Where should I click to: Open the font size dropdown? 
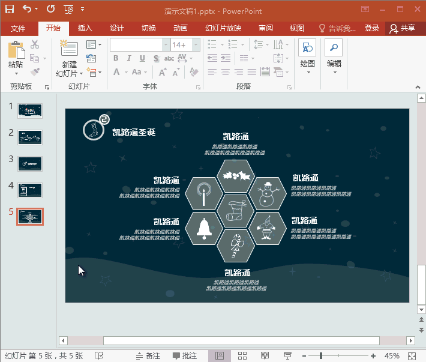point(195,45)
